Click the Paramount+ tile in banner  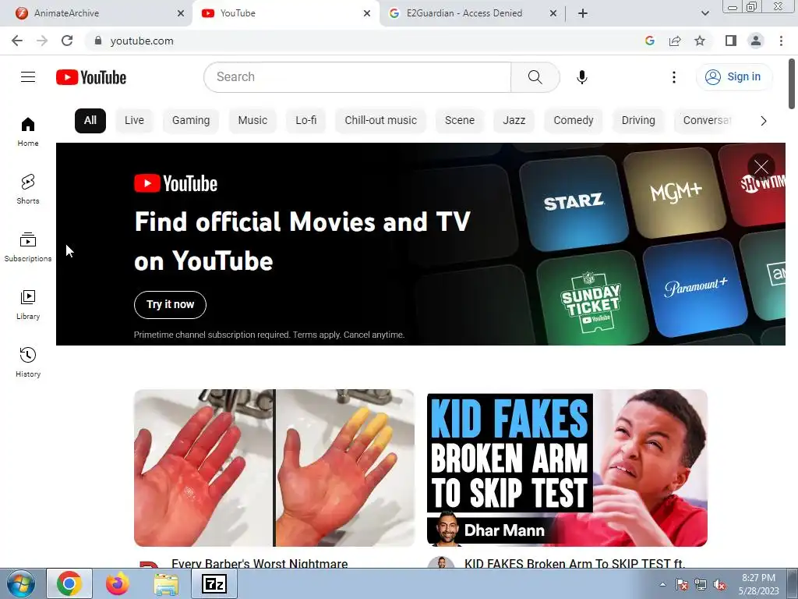pos(695,288)
